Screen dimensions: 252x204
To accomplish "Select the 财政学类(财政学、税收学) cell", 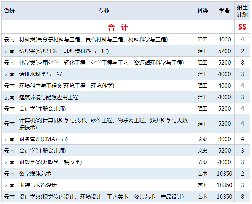I will click(x=104, y=162).
